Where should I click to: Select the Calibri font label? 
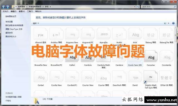[72, 65]
